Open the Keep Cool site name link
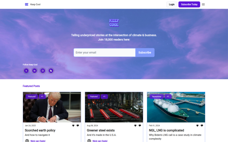 [x=35, y=5]
